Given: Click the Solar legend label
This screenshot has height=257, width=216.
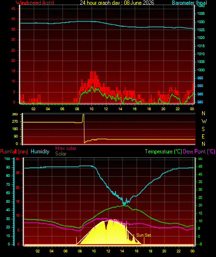Looking at the screenshot, I should [x=61, y=154].
